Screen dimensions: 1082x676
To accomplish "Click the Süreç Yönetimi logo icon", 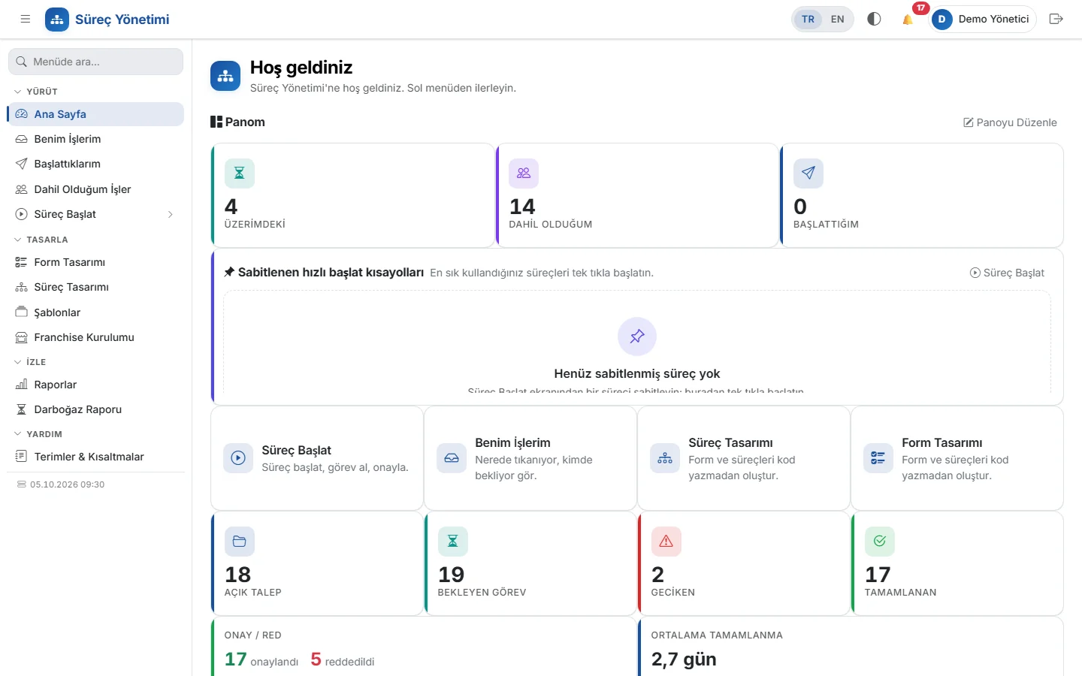I will (57, 20).
